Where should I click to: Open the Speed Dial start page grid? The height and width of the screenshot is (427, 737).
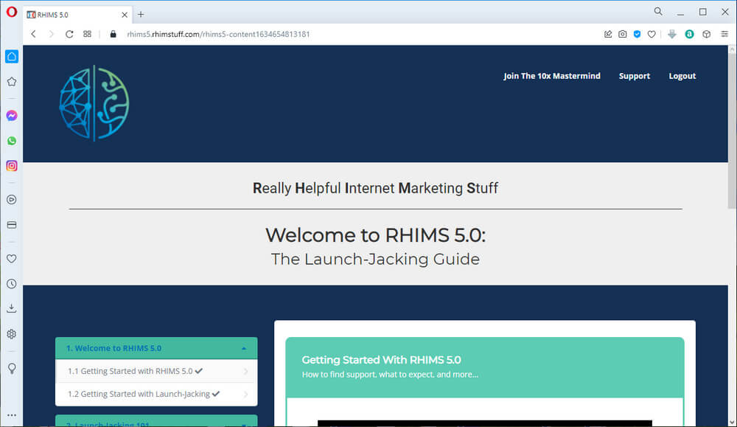pyautogui.click(x=87, y=34)
